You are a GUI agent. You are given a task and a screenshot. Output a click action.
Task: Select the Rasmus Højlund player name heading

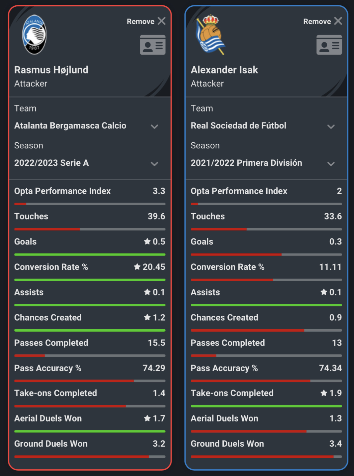[51, 70]
